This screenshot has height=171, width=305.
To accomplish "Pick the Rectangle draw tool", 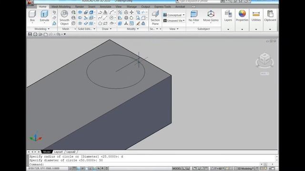I will click(x=105, y=23).
